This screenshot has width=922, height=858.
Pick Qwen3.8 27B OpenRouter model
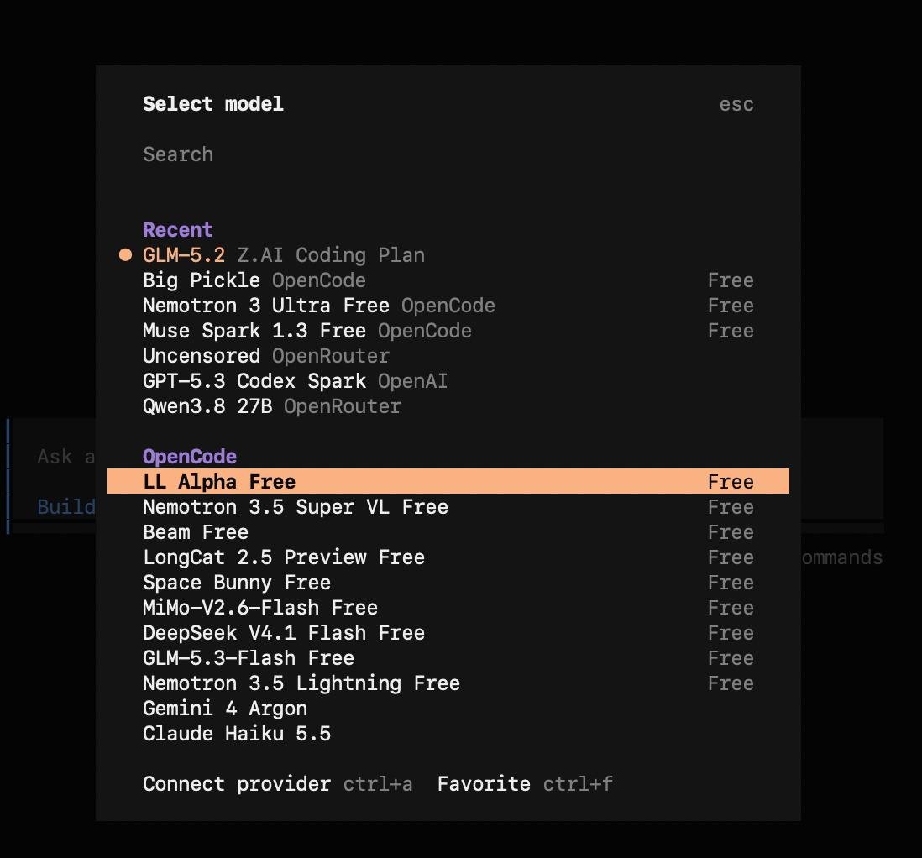coord(448,407)
